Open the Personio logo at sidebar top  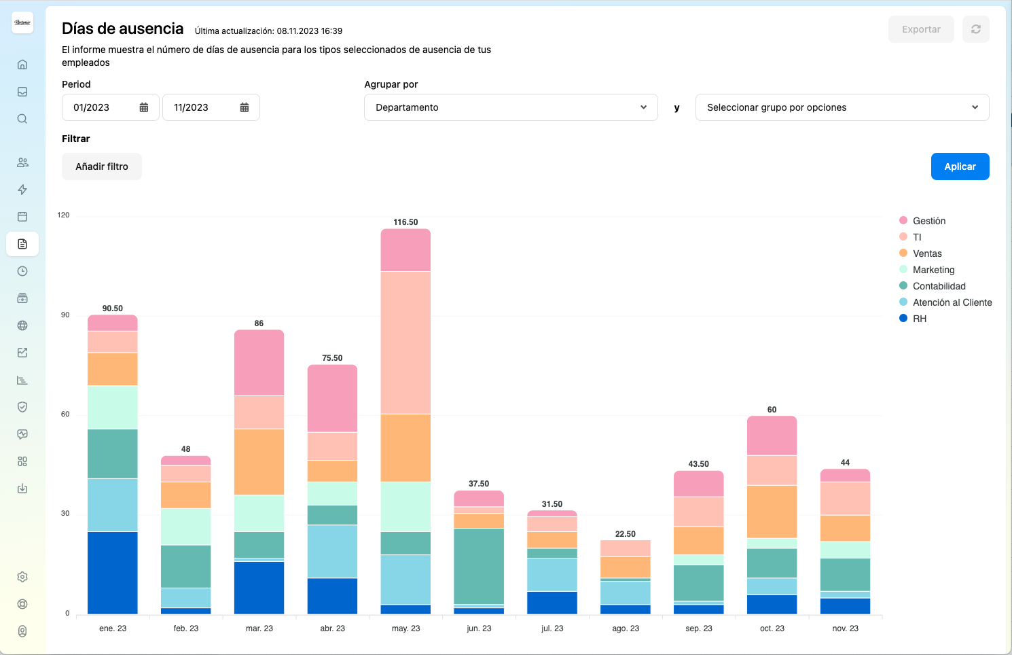[x=22, y=22]
